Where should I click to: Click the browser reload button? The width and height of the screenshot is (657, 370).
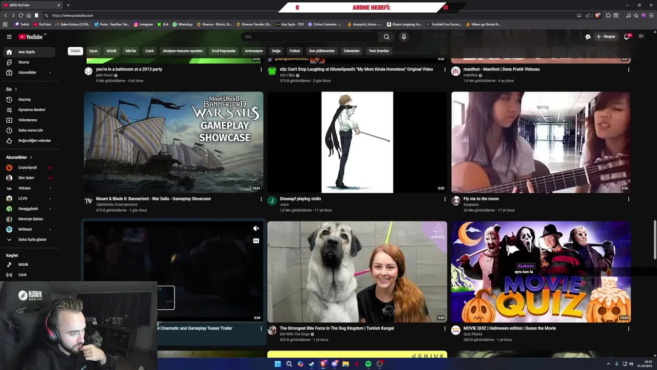click(21, 15)
